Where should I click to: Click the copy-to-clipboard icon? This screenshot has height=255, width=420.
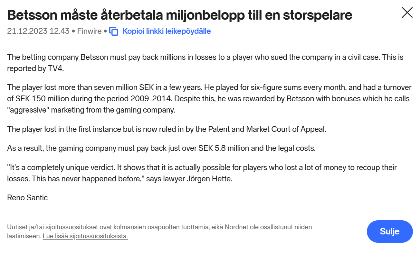114,31
